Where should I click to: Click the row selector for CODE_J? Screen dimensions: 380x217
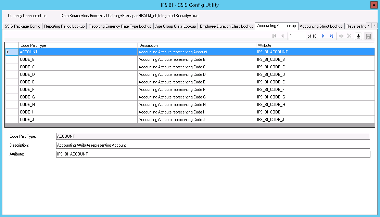(12, 120)
